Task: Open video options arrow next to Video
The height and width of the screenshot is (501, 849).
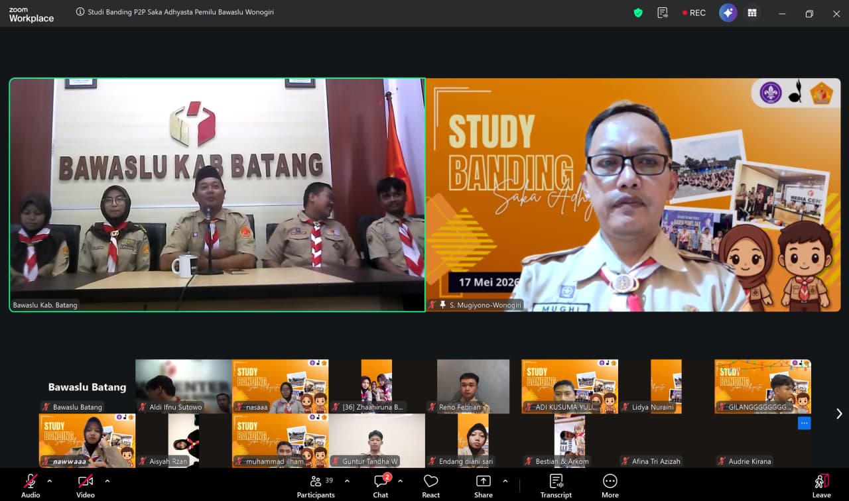Action: click(107, 481)
